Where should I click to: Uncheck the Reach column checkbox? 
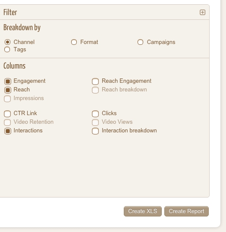click(x=8, y=90)
